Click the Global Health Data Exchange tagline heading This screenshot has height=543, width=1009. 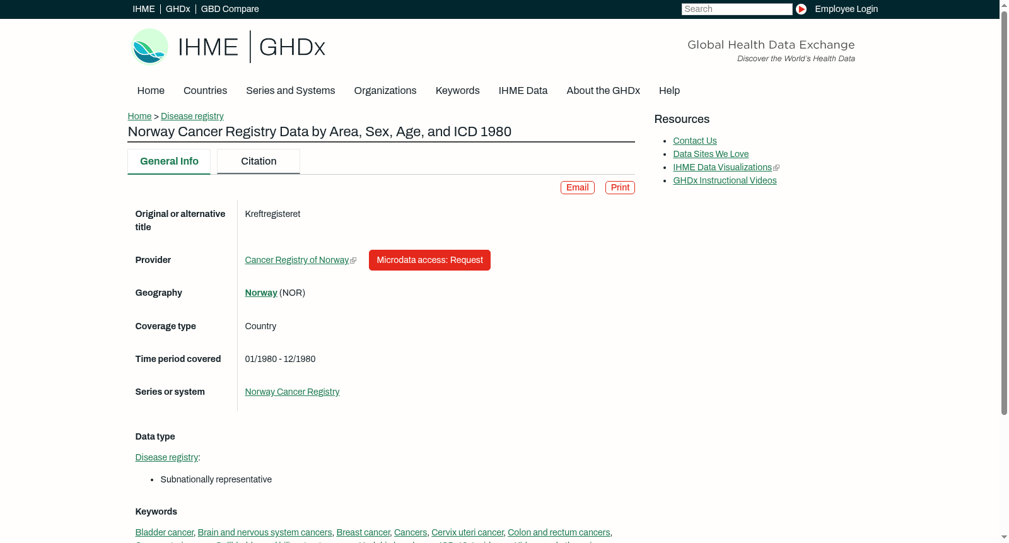tap(771, 45)
